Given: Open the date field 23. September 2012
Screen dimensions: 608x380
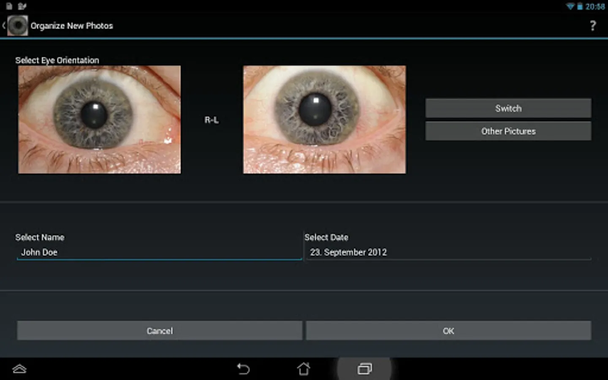Looking at the screenshot, I should [x=449, y=252].
